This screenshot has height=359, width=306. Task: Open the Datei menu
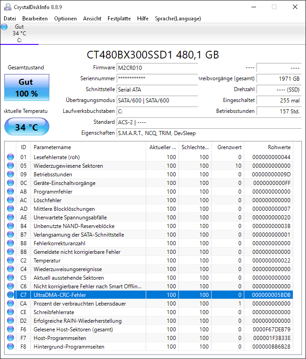click(x=10, y=19)
